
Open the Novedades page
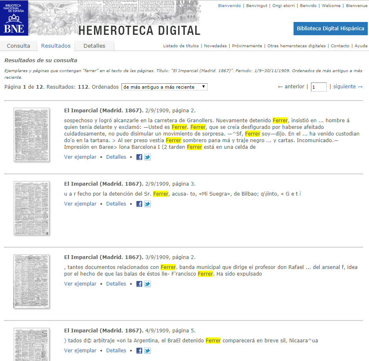click(x=215, y=46)
